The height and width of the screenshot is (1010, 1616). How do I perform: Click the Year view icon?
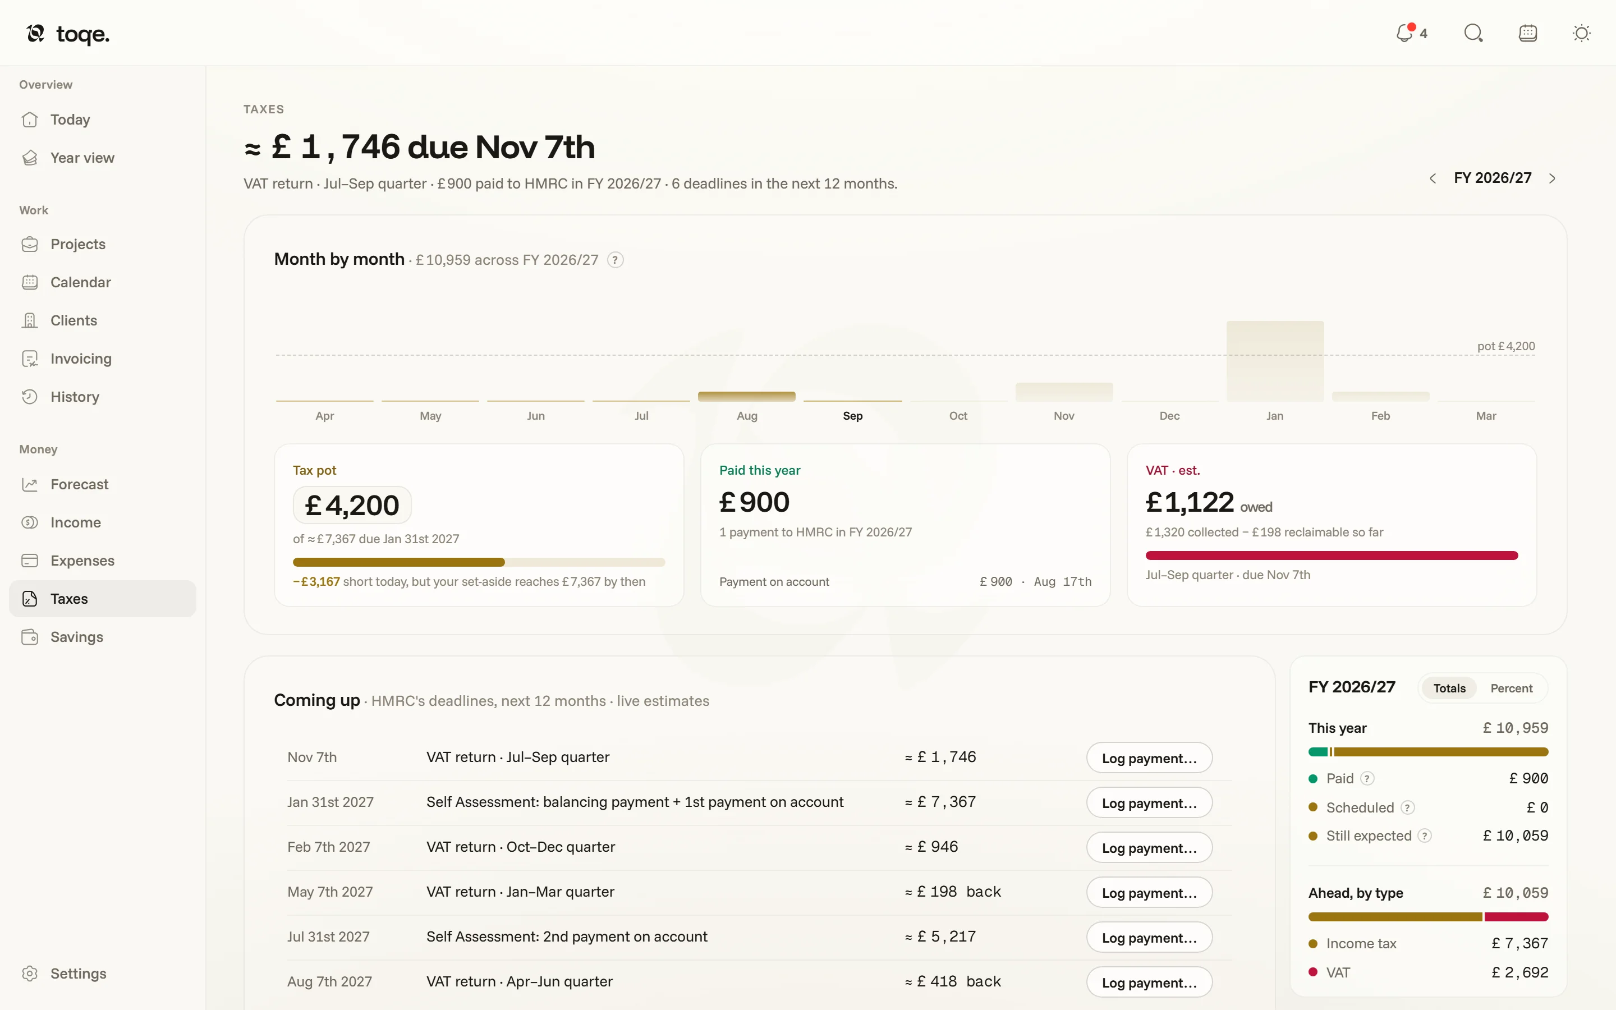29,158
